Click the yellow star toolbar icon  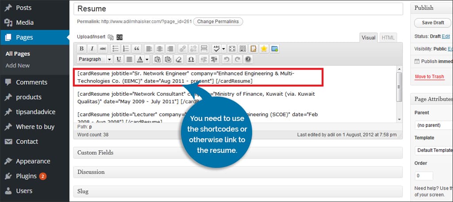[264, 49]
